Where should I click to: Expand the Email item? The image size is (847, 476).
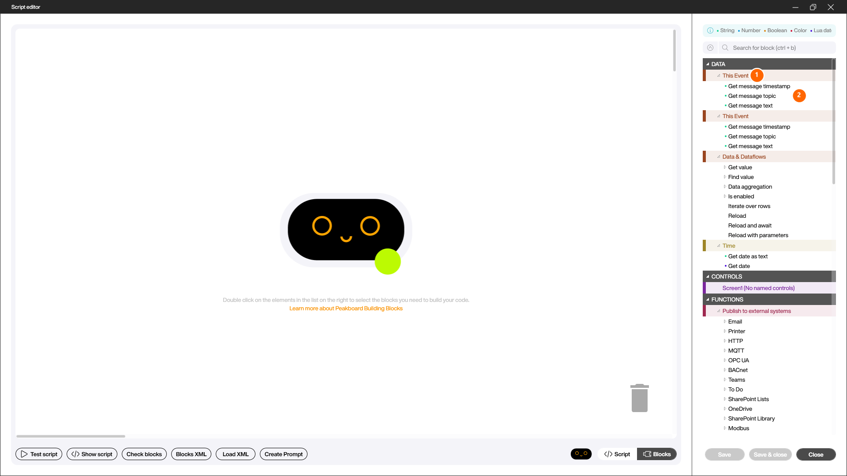[725, 321]
